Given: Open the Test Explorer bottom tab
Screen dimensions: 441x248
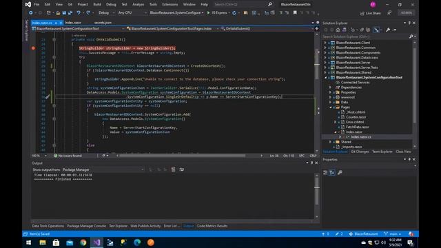Looking at the screenshot, I should point(118,226).
